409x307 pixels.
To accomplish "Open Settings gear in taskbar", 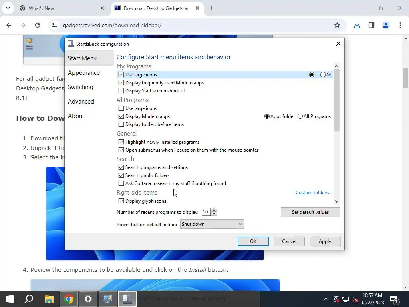I will pos(88,299).
